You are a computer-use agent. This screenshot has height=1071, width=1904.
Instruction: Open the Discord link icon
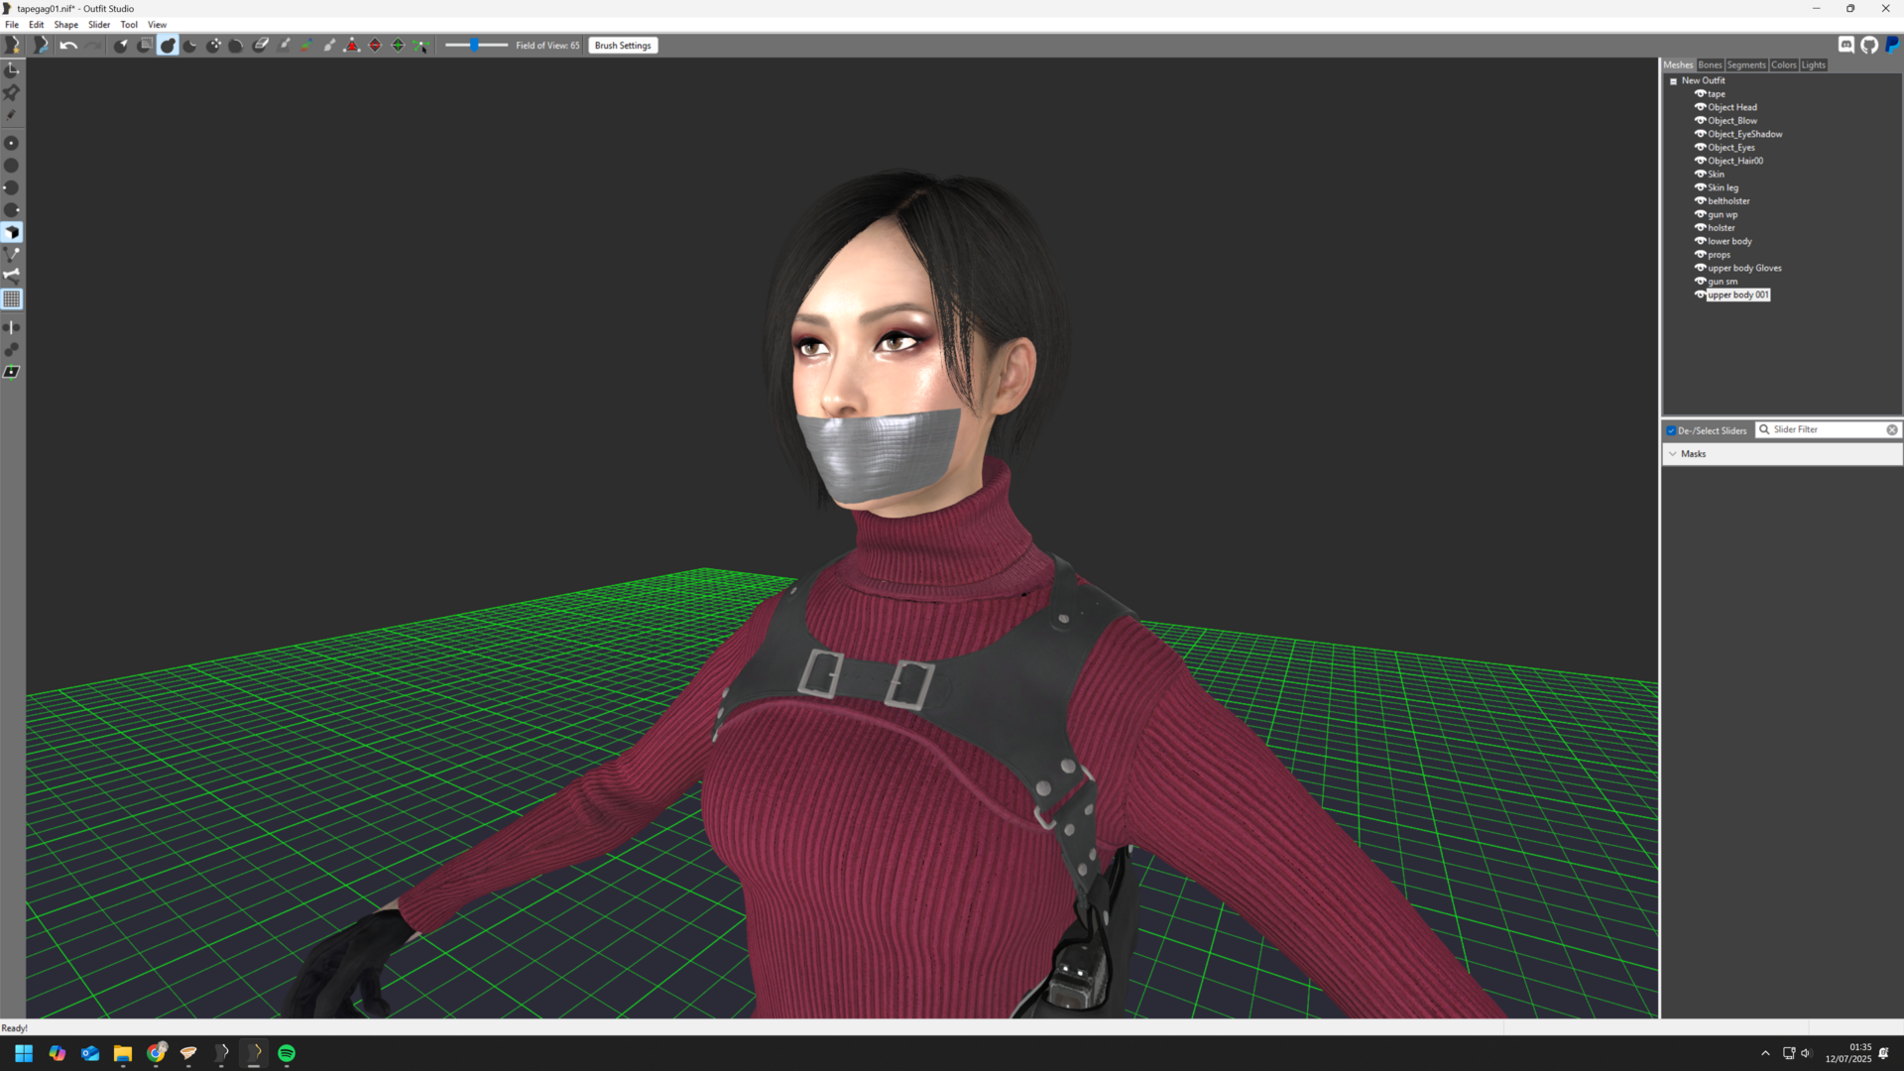point(1846,45)
